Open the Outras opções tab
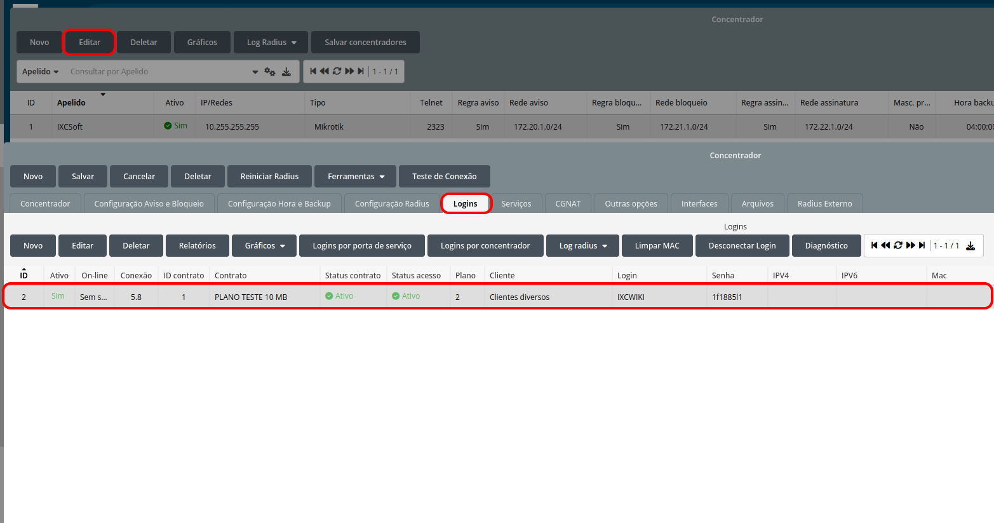This screenshot has width=994, height=523. coord(631,203)
